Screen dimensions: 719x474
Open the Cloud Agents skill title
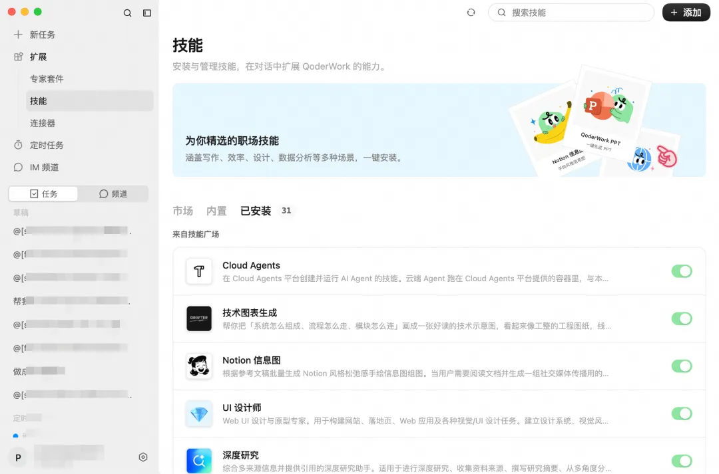click(x=251, y=265)
